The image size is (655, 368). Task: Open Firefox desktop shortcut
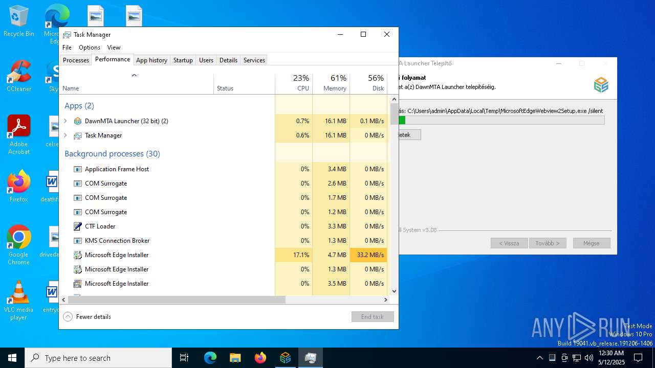(19, 187)
